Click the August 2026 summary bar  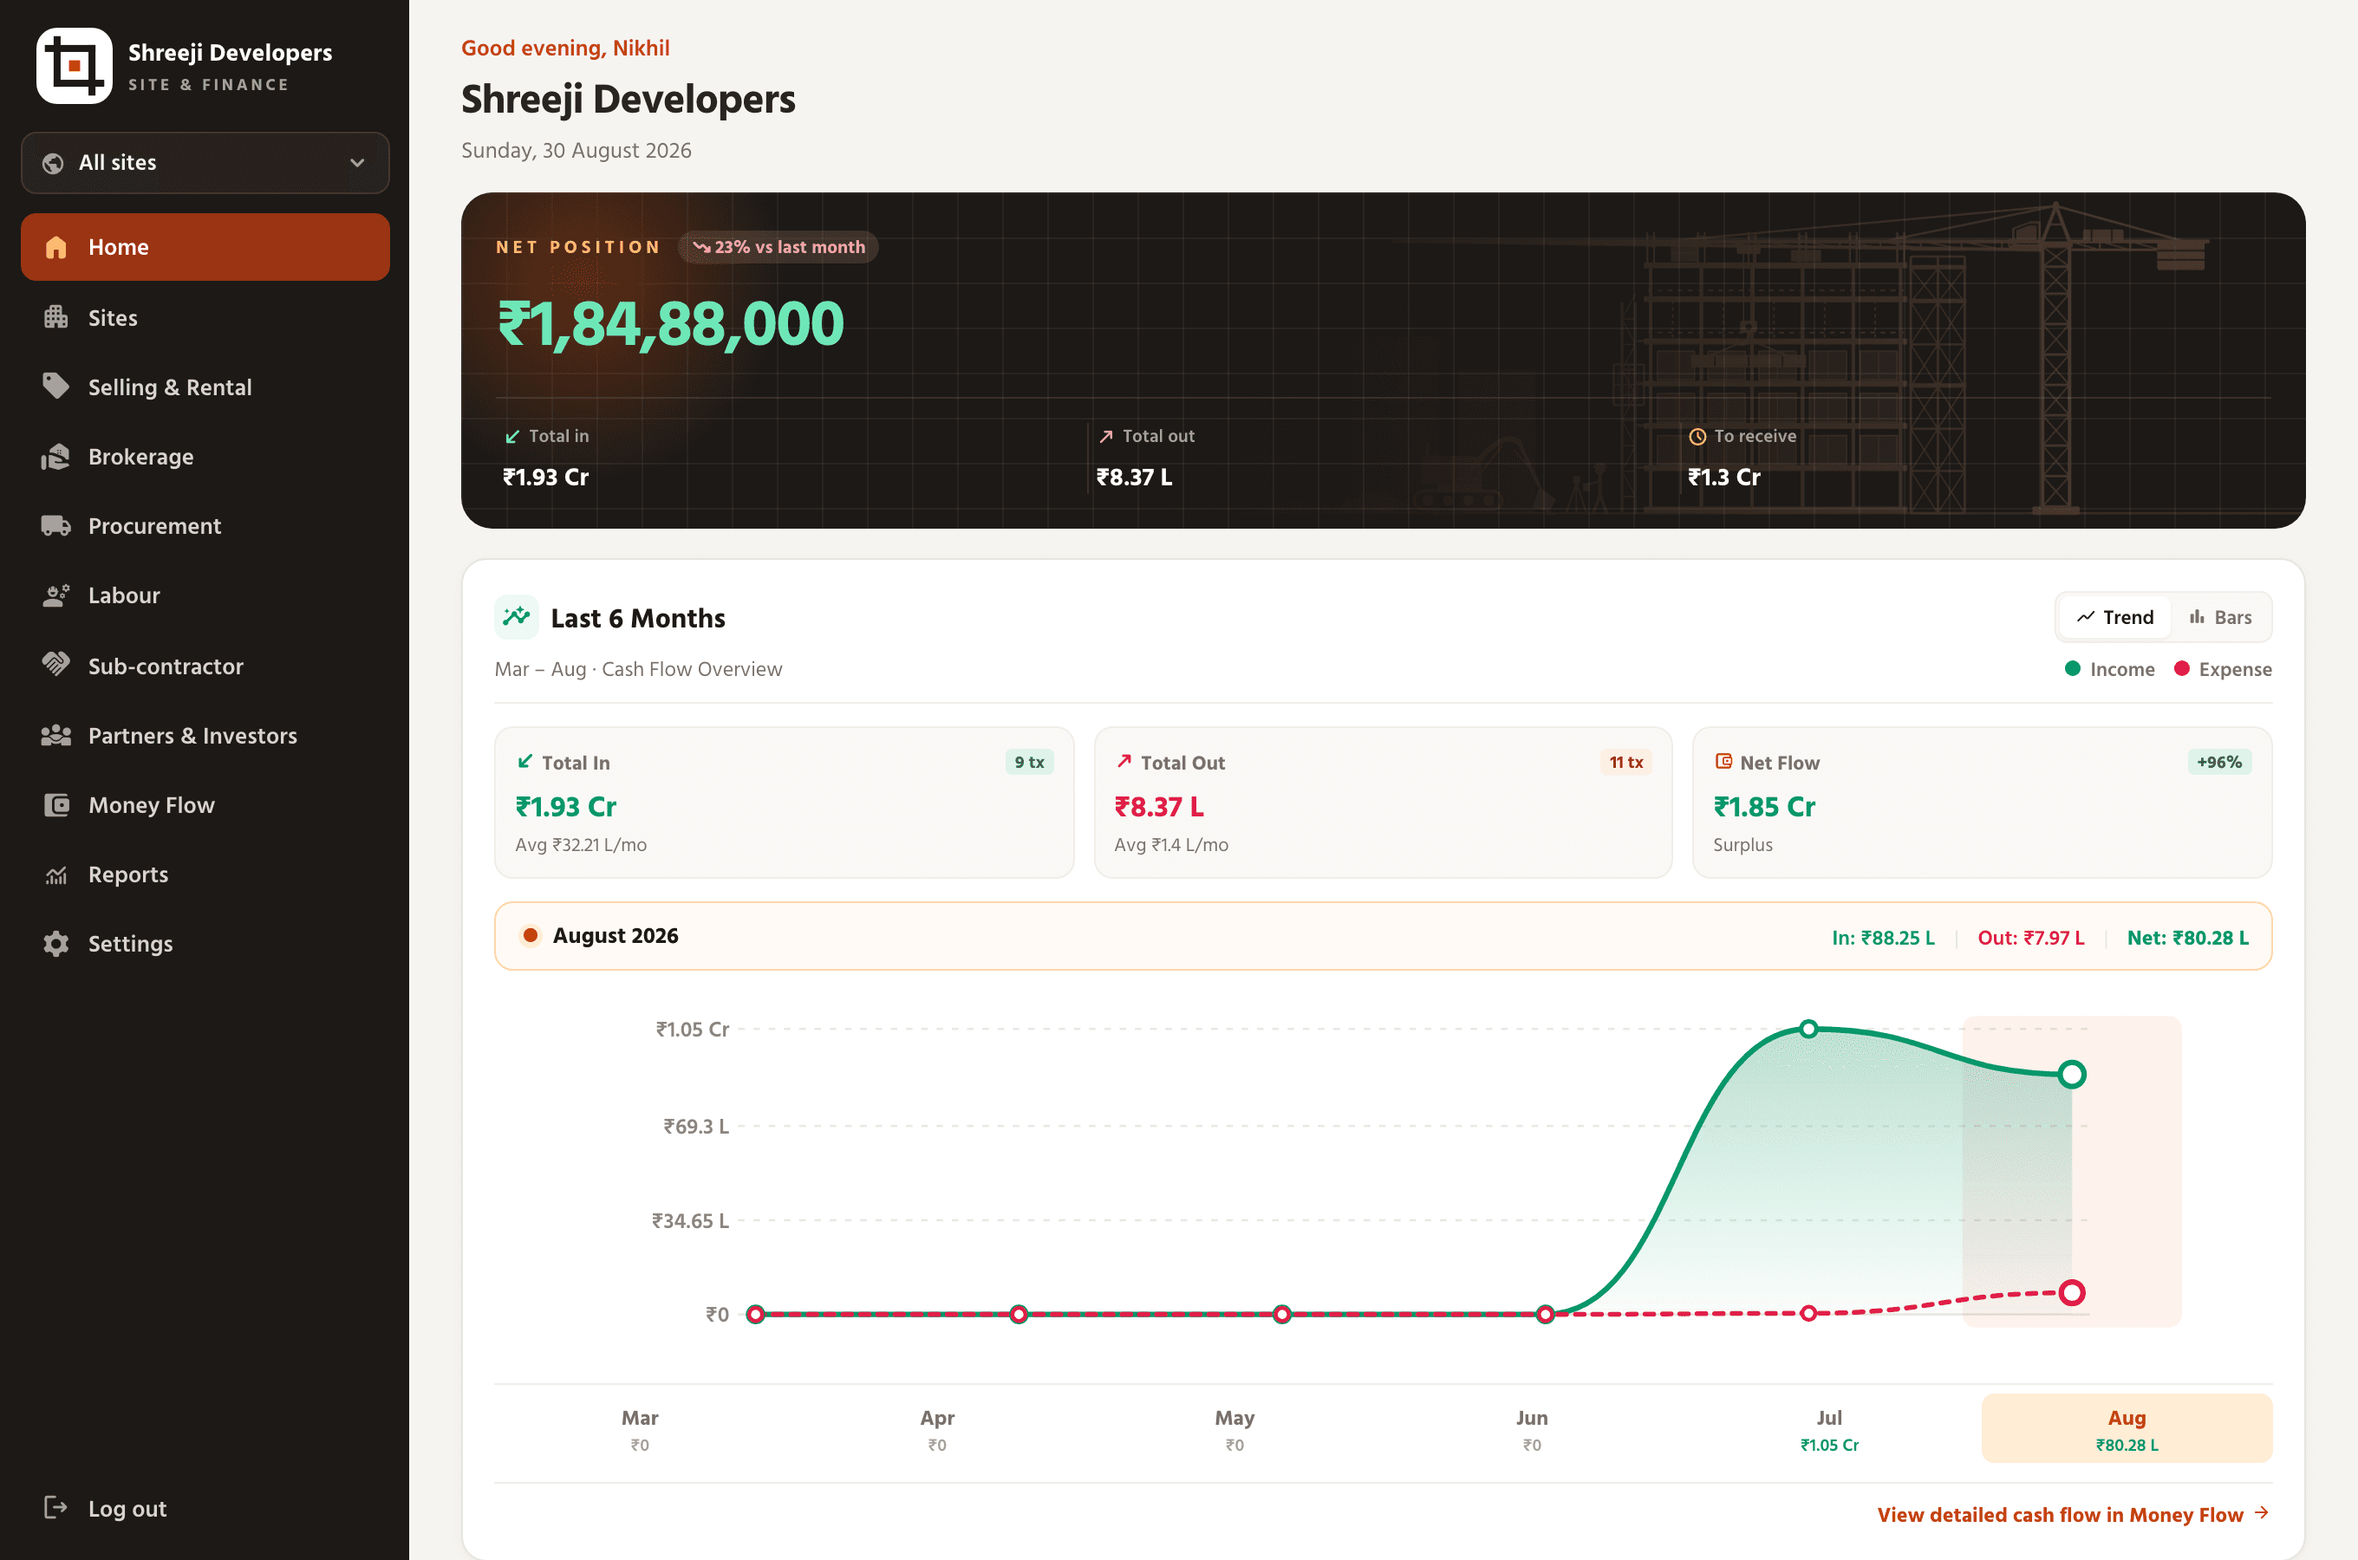pos(1383,936)
